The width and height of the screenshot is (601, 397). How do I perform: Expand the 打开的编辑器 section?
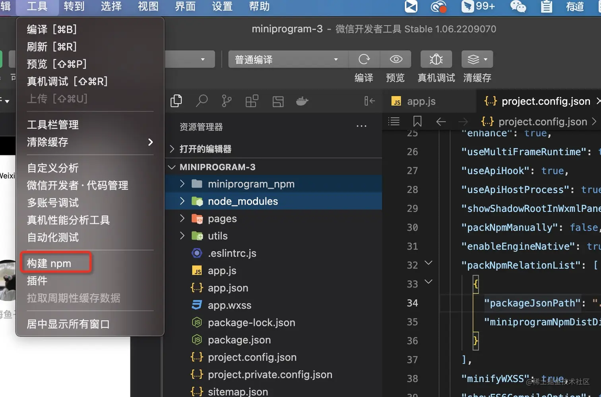tap(274, 149)
